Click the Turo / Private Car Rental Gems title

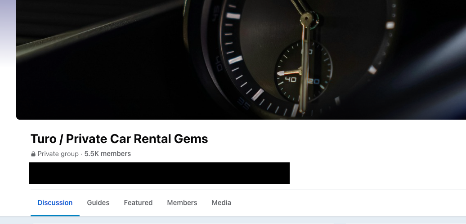[119, 139]
